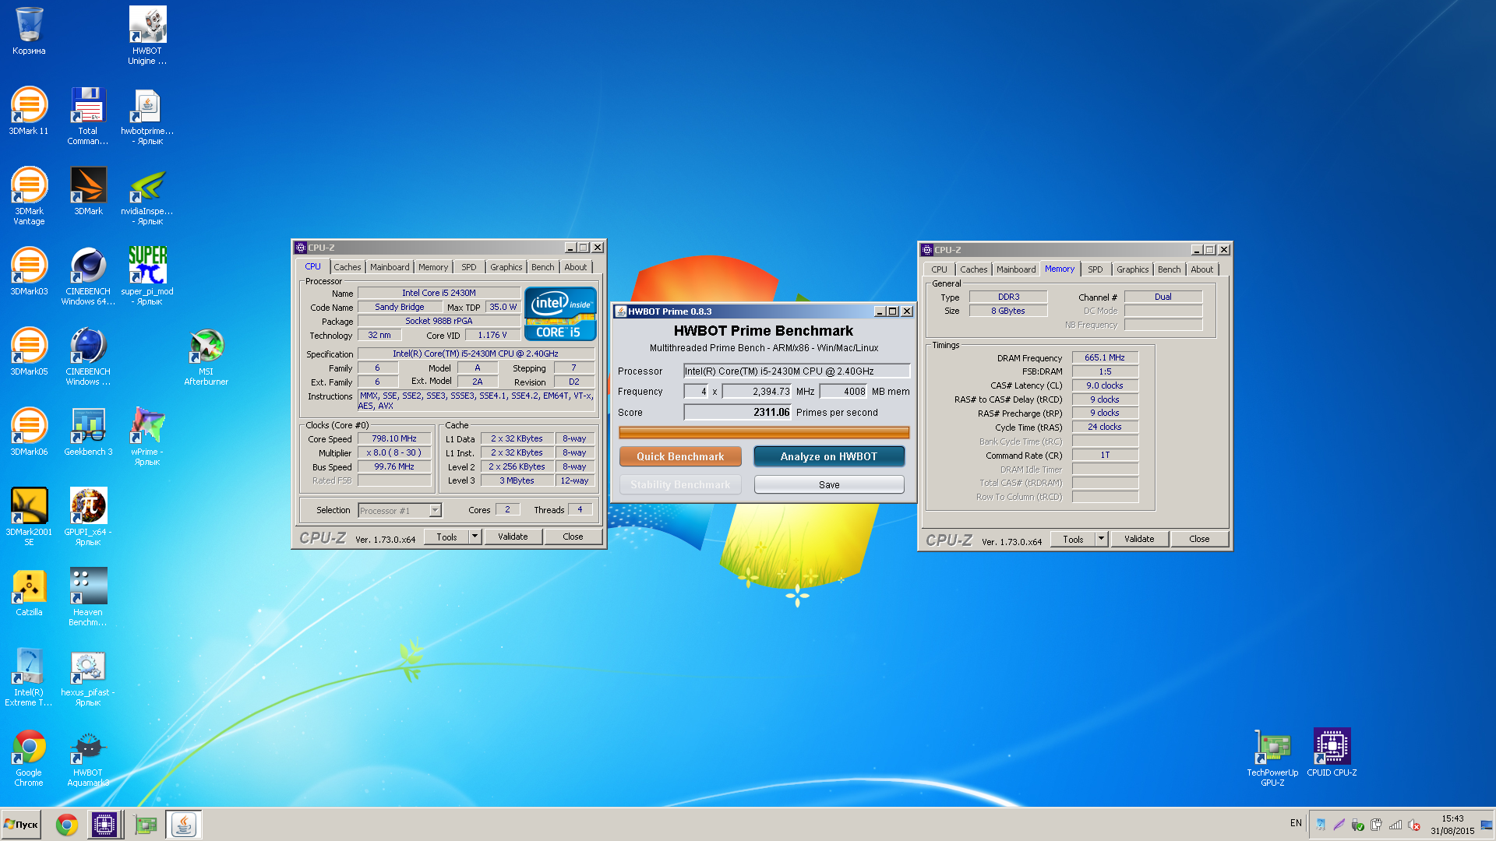Open Bench tab in left CPU-Z window
Screen dimensions: 1496x841
point(543,267)
